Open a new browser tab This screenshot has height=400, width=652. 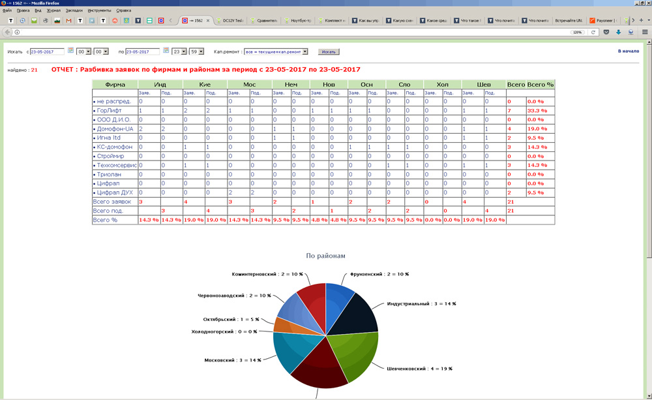pyautogui.click(x=640, y=21)
